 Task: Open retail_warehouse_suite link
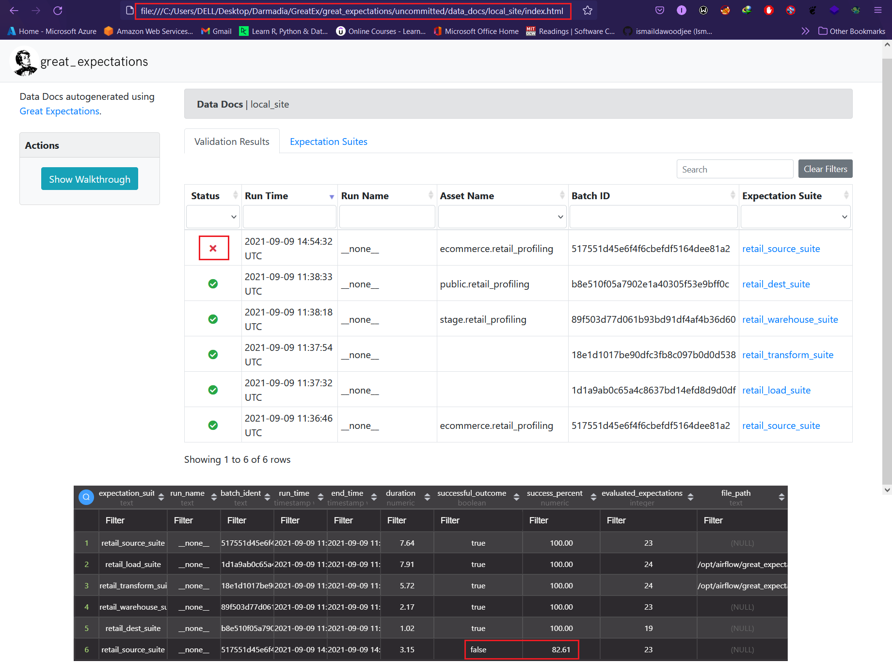(x=790, y=319)
